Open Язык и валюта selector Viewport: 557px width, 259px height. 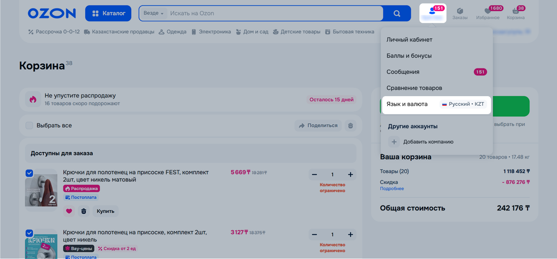(436, 104)
